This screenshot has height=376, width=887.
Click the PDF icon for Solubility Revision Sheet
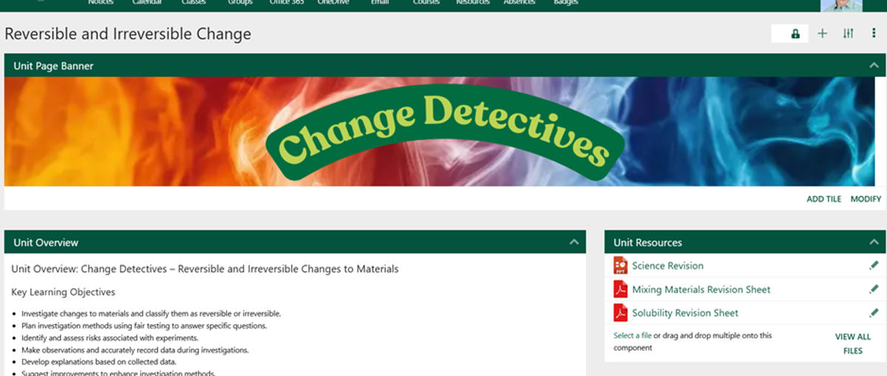620,313
